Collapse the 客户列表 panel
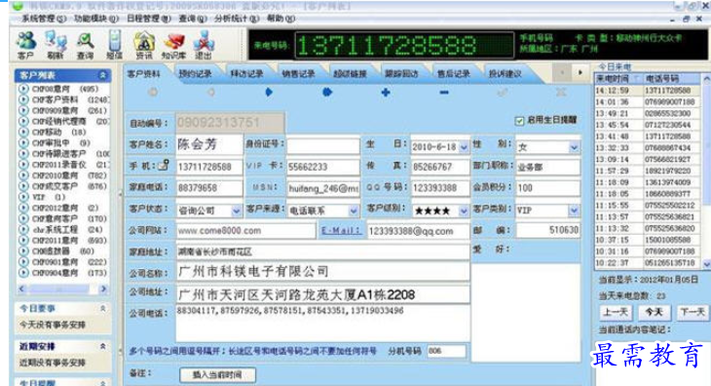 (103, 75)
